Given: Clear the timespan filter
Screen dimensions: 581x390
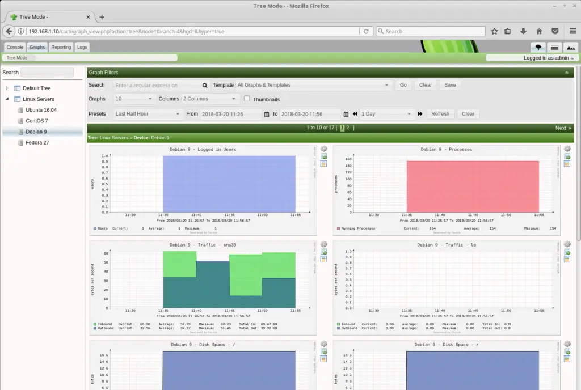Looking at the screenshot, I should pyautogui.click(x=468, y=114).
